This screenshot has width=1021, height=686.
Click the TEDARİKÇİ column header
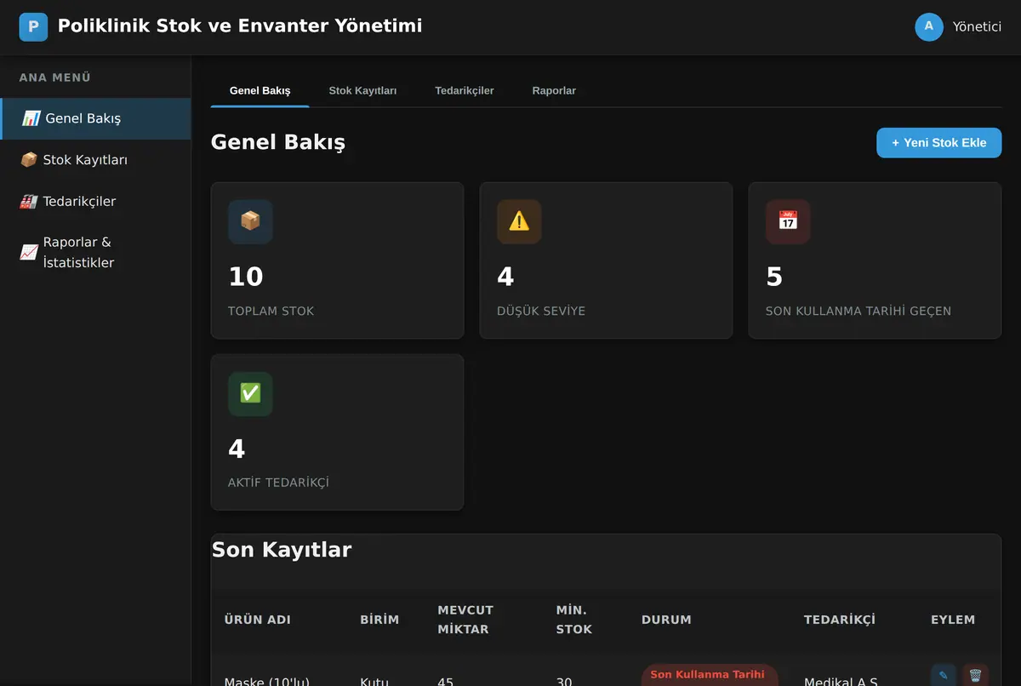coord(840,620)
